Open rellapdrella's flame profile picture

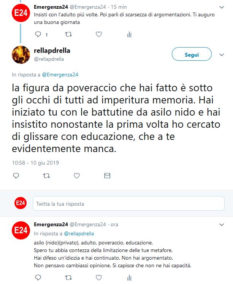(21, 55)
